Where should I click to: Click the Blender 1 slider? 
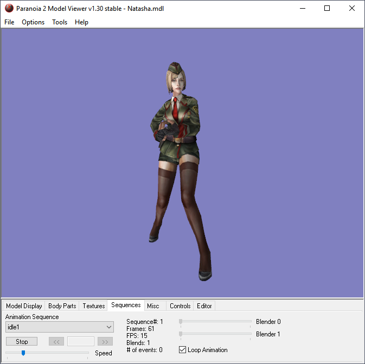pos(215,334)
